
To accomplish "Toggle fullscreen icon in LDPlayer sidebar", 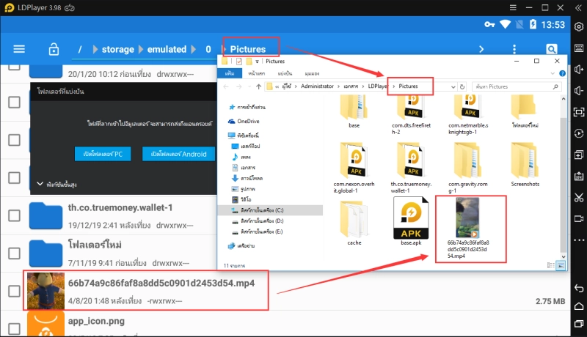I will point(578,113).
